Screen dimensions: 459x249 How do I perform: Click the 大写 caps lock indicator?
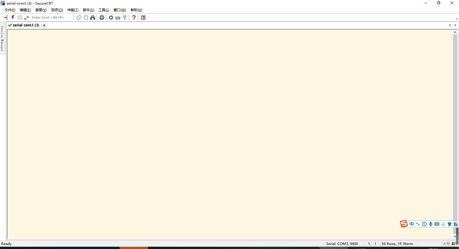(446, 244)
